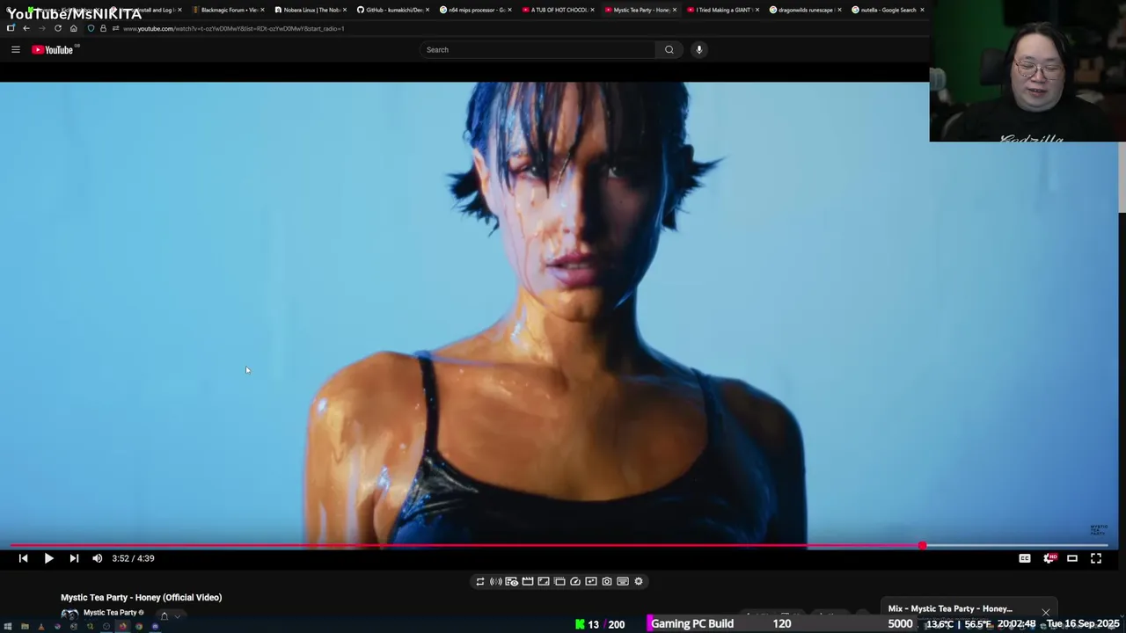
Task: Open Mystic Tea Party channel link
Action: point(110,613)
